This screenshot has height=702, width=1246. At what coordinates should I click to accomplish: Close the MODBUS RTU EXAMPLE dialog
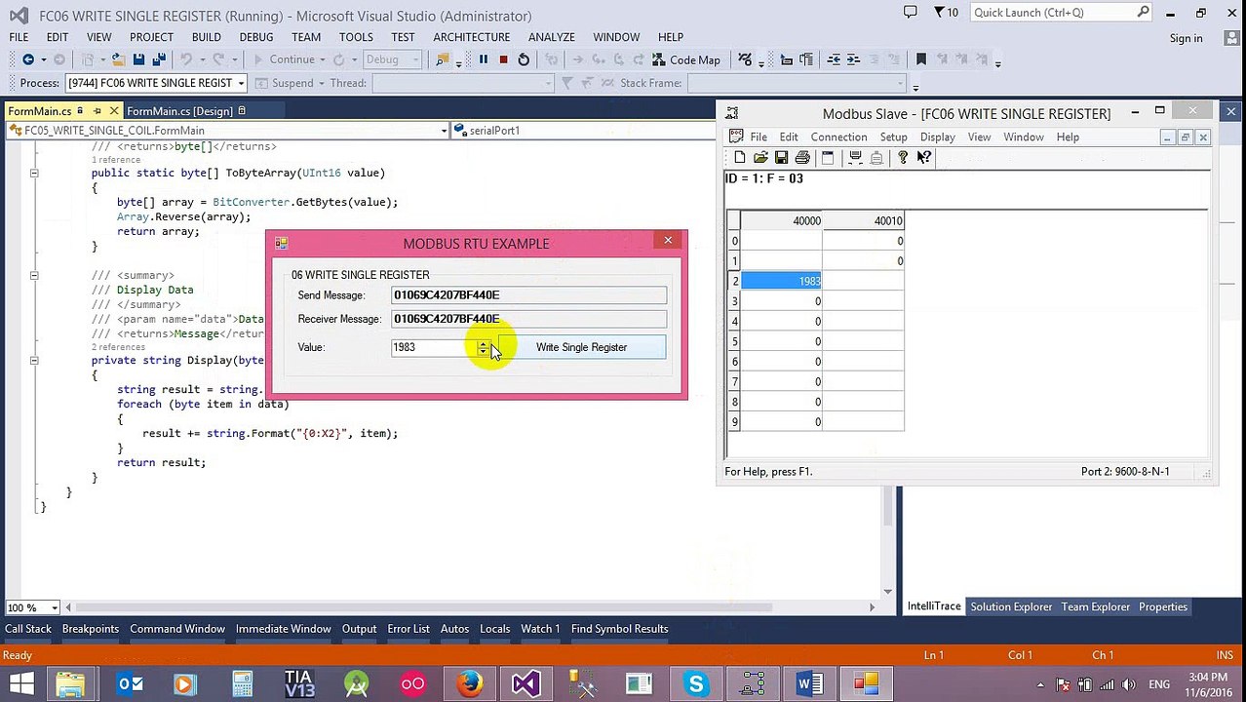(x=668, y=241)
